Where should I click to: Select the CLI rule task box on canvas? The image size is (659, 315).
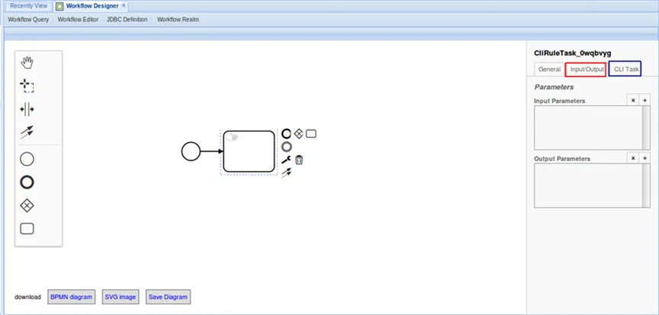[x=249, y=151]
